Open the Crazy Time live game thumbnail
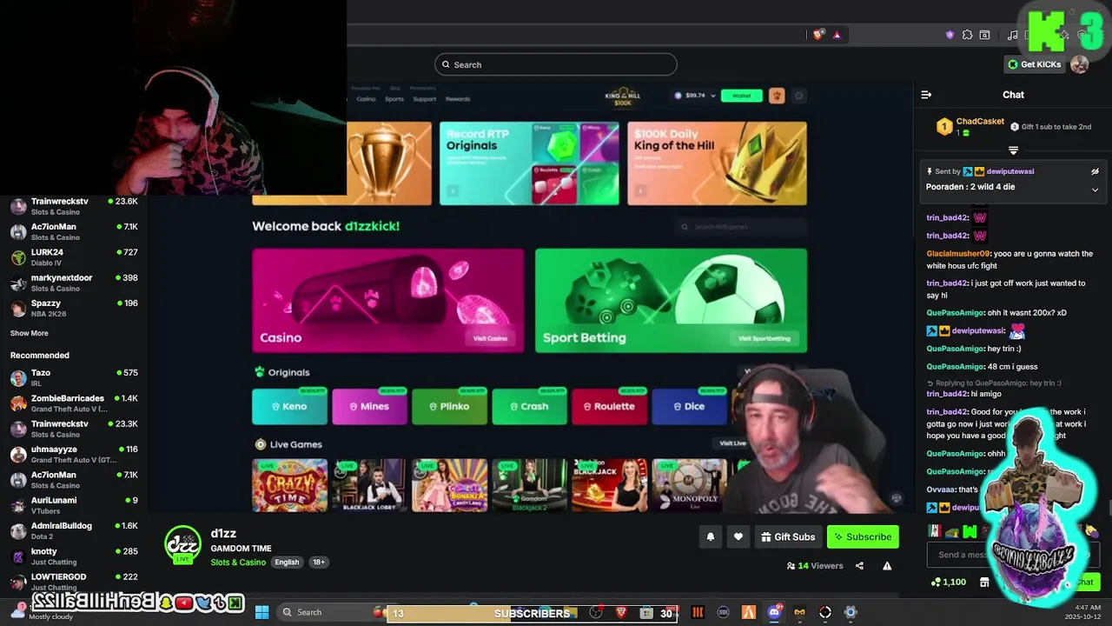 click(289, 485)
